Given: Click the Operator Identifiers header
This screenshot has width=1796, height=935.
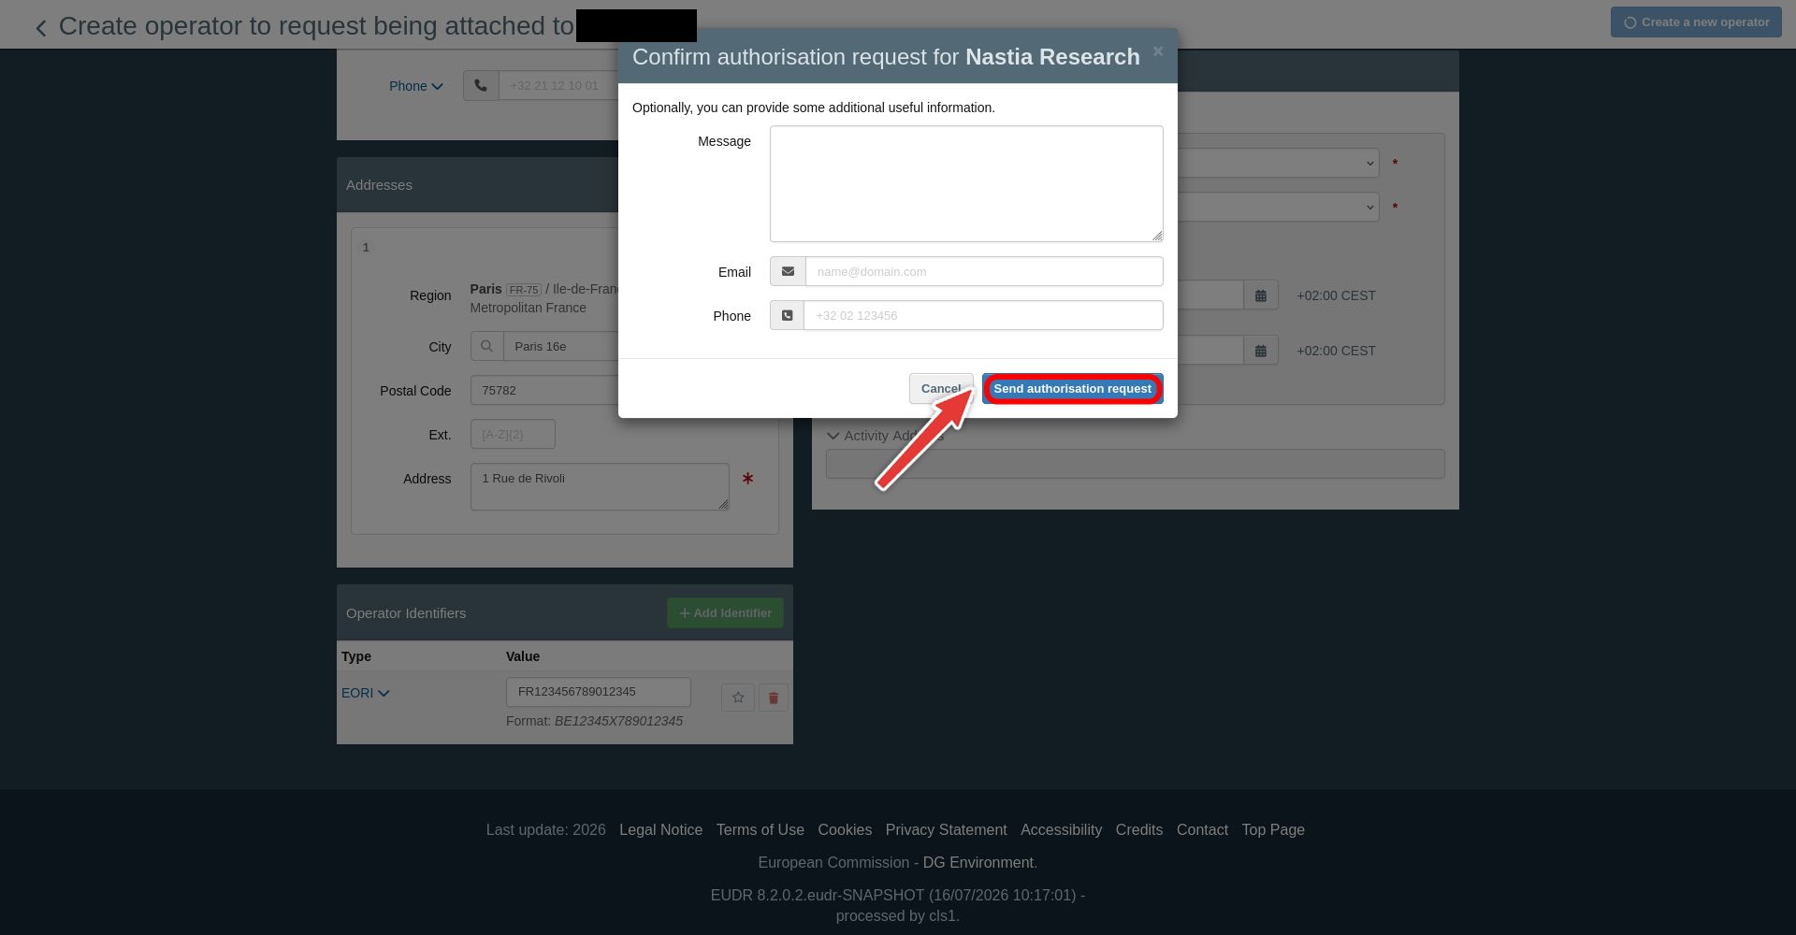Looking at the screenshot, I should pyautogui.click(x=406, y=613).
